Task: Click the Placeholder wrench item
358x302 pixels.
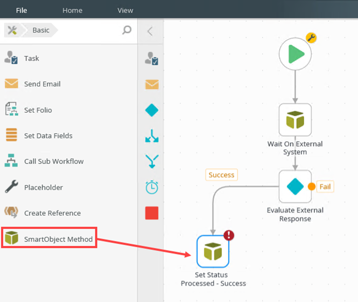Action: click(x=43, y=188)
